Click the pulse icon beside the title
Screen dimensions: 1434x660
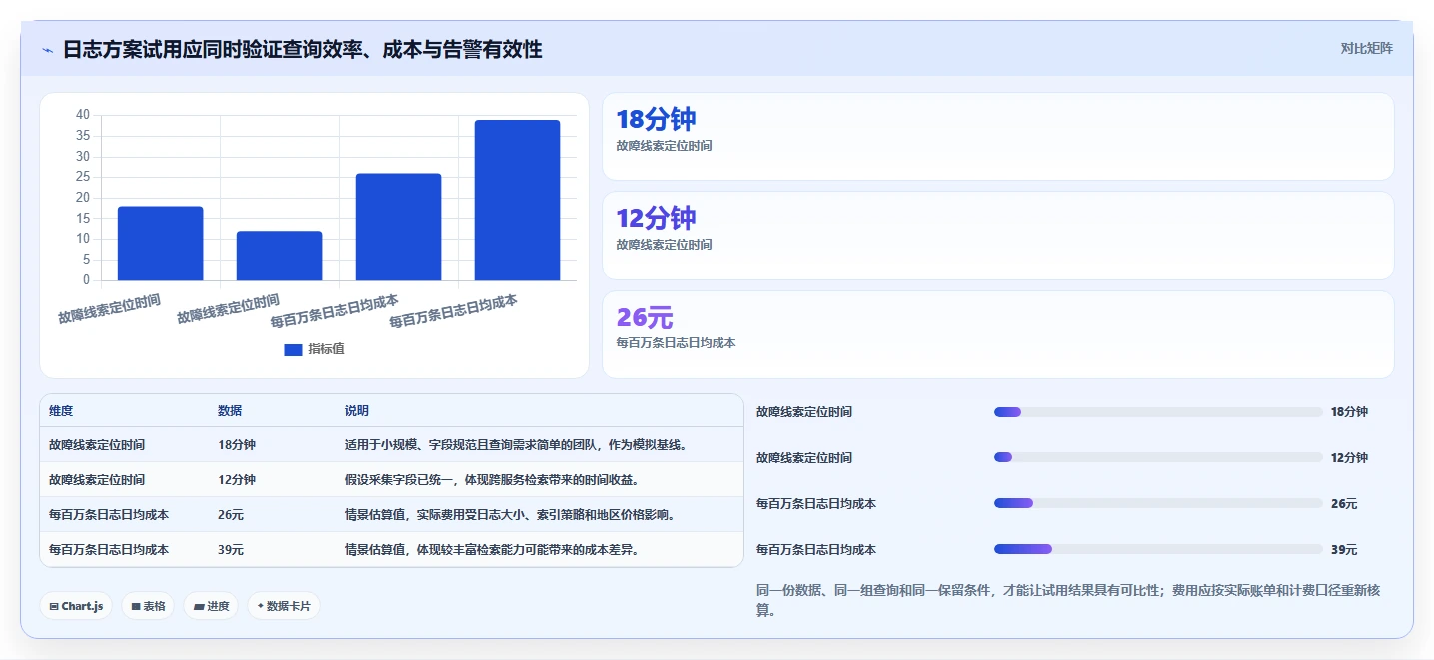48,50
